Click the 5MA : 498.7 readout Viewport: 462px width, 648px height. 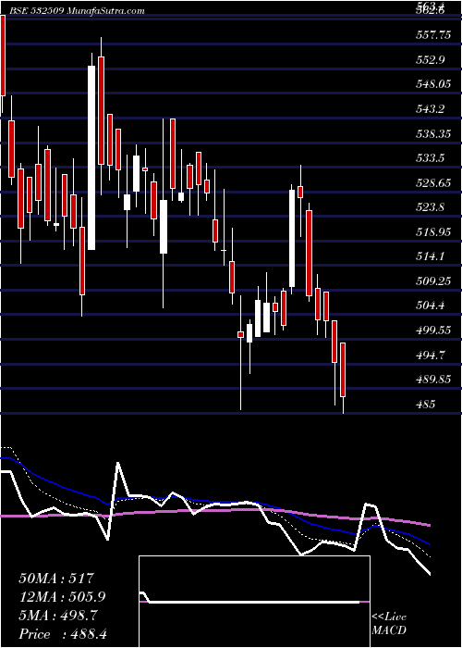[58, 616]
